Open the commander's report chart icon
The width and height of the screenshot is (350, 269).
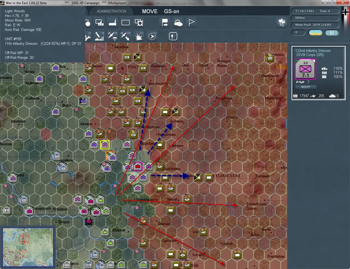[99, 23]
